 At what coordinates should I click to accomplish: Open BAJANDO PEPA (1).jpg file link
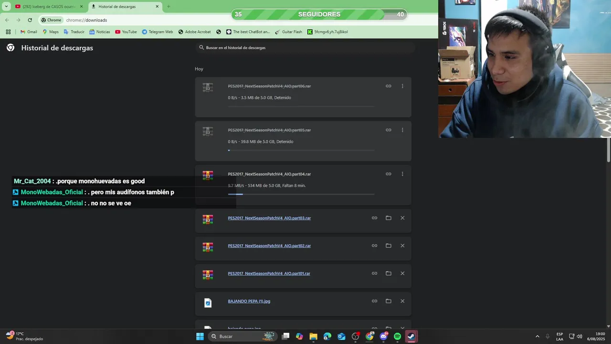point(249,301)
